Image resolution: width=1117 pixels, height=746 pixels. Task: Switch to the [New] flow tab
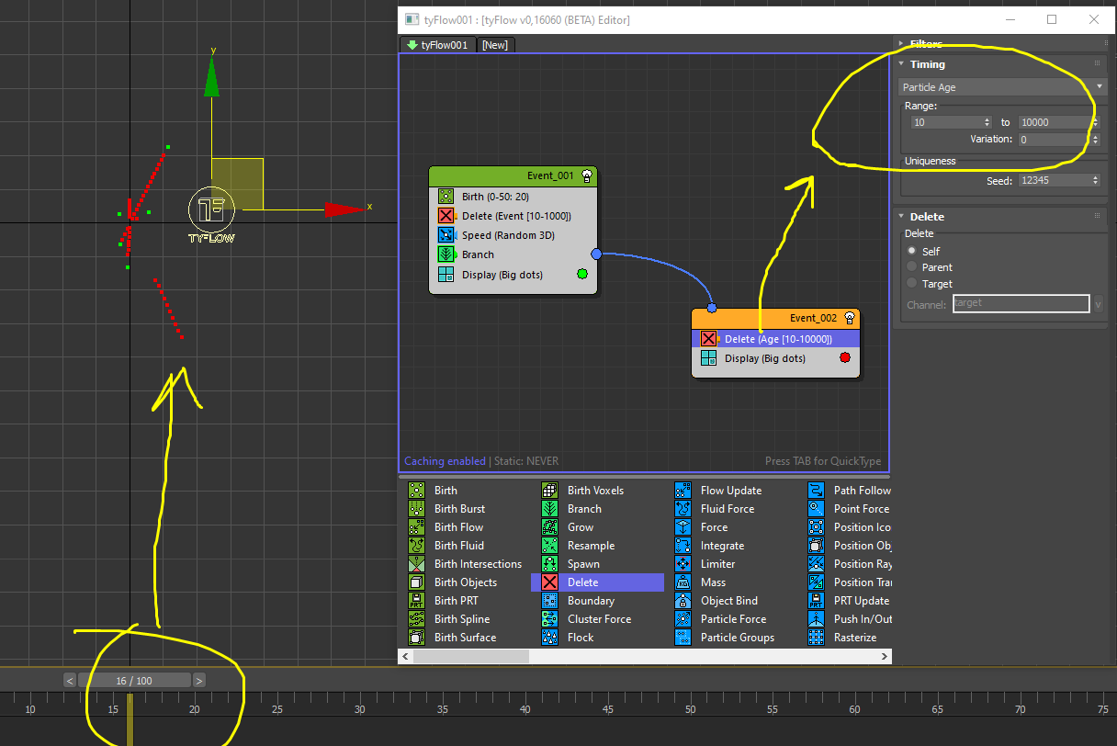coord(495,45)
